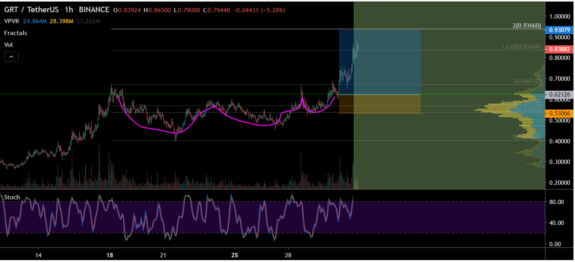
Task: Select the blue 0.93079 price label
Action: 560,30
